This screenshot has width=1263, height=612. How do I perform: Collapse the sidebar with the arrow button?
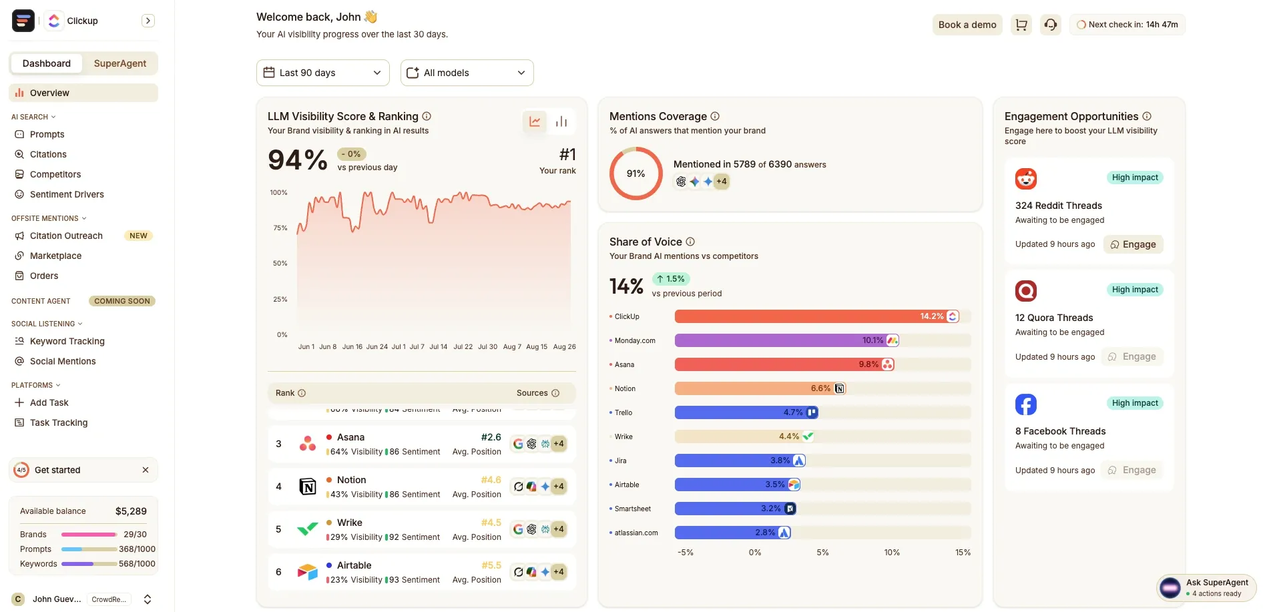point(148,21)
